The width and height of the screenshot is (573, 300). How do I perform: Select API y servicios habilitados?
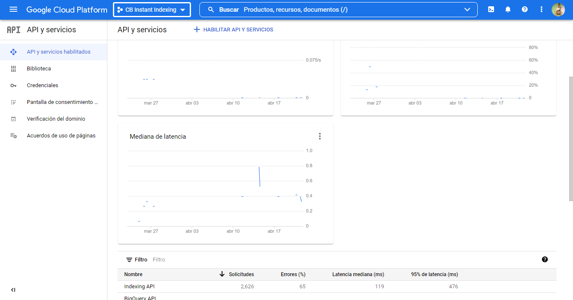(x=53, y=52)
